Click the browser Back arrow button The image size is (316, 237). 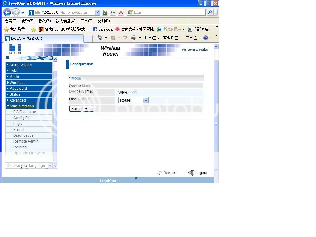coord(7,13)
